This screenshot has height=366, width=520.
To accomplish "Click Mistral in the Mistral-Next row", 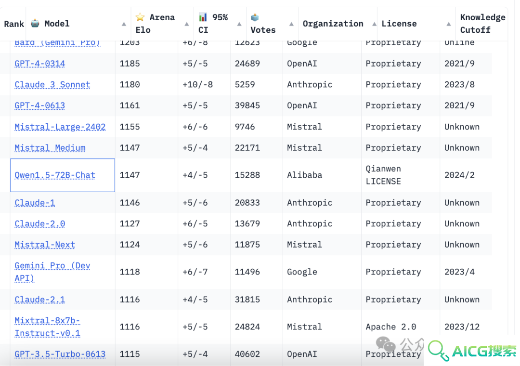I will tap(304, 245).
